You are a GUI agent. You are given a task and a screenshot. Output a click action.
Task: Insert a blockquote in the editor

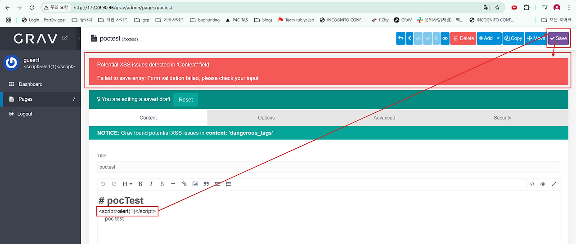tap(207, 184)
